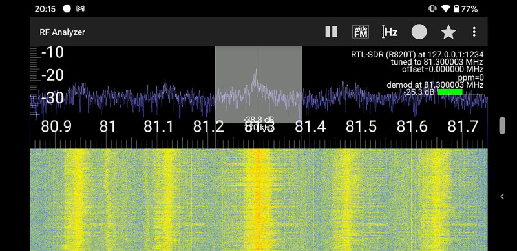Tap the system back chevron at the screen edge
Screen dimensions: 517x251
tap(502, 197)
